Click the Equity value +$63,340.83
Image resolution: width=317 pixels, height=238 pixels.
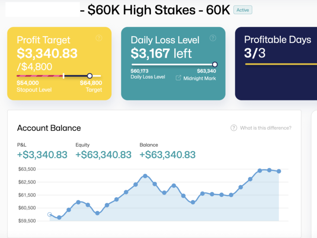[x=103, y=154]
